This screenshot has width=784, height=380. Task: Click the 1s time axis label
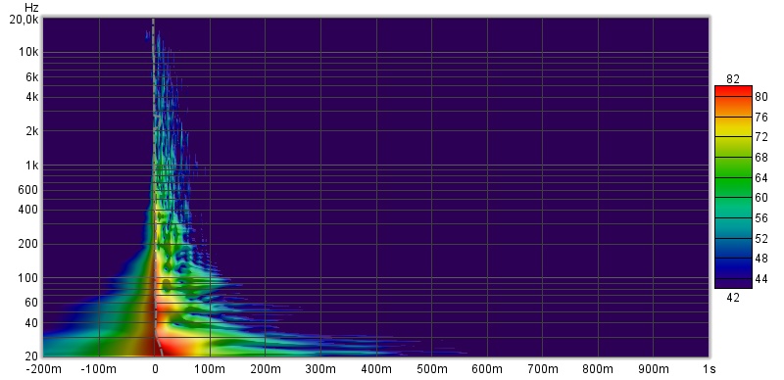[x=709, y=369]
